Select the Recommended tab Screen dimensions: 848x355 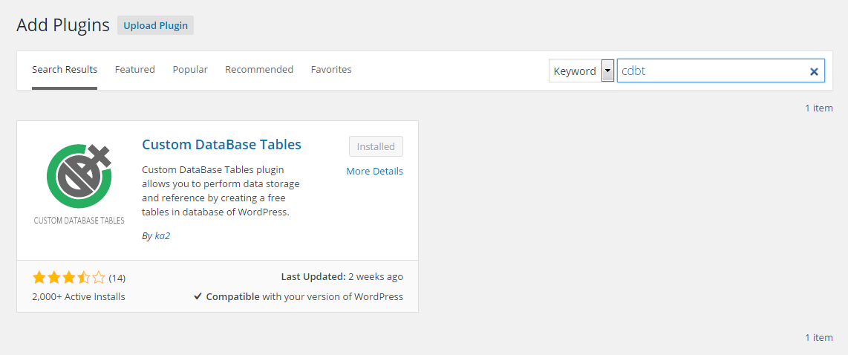click(x=259, y=70)
